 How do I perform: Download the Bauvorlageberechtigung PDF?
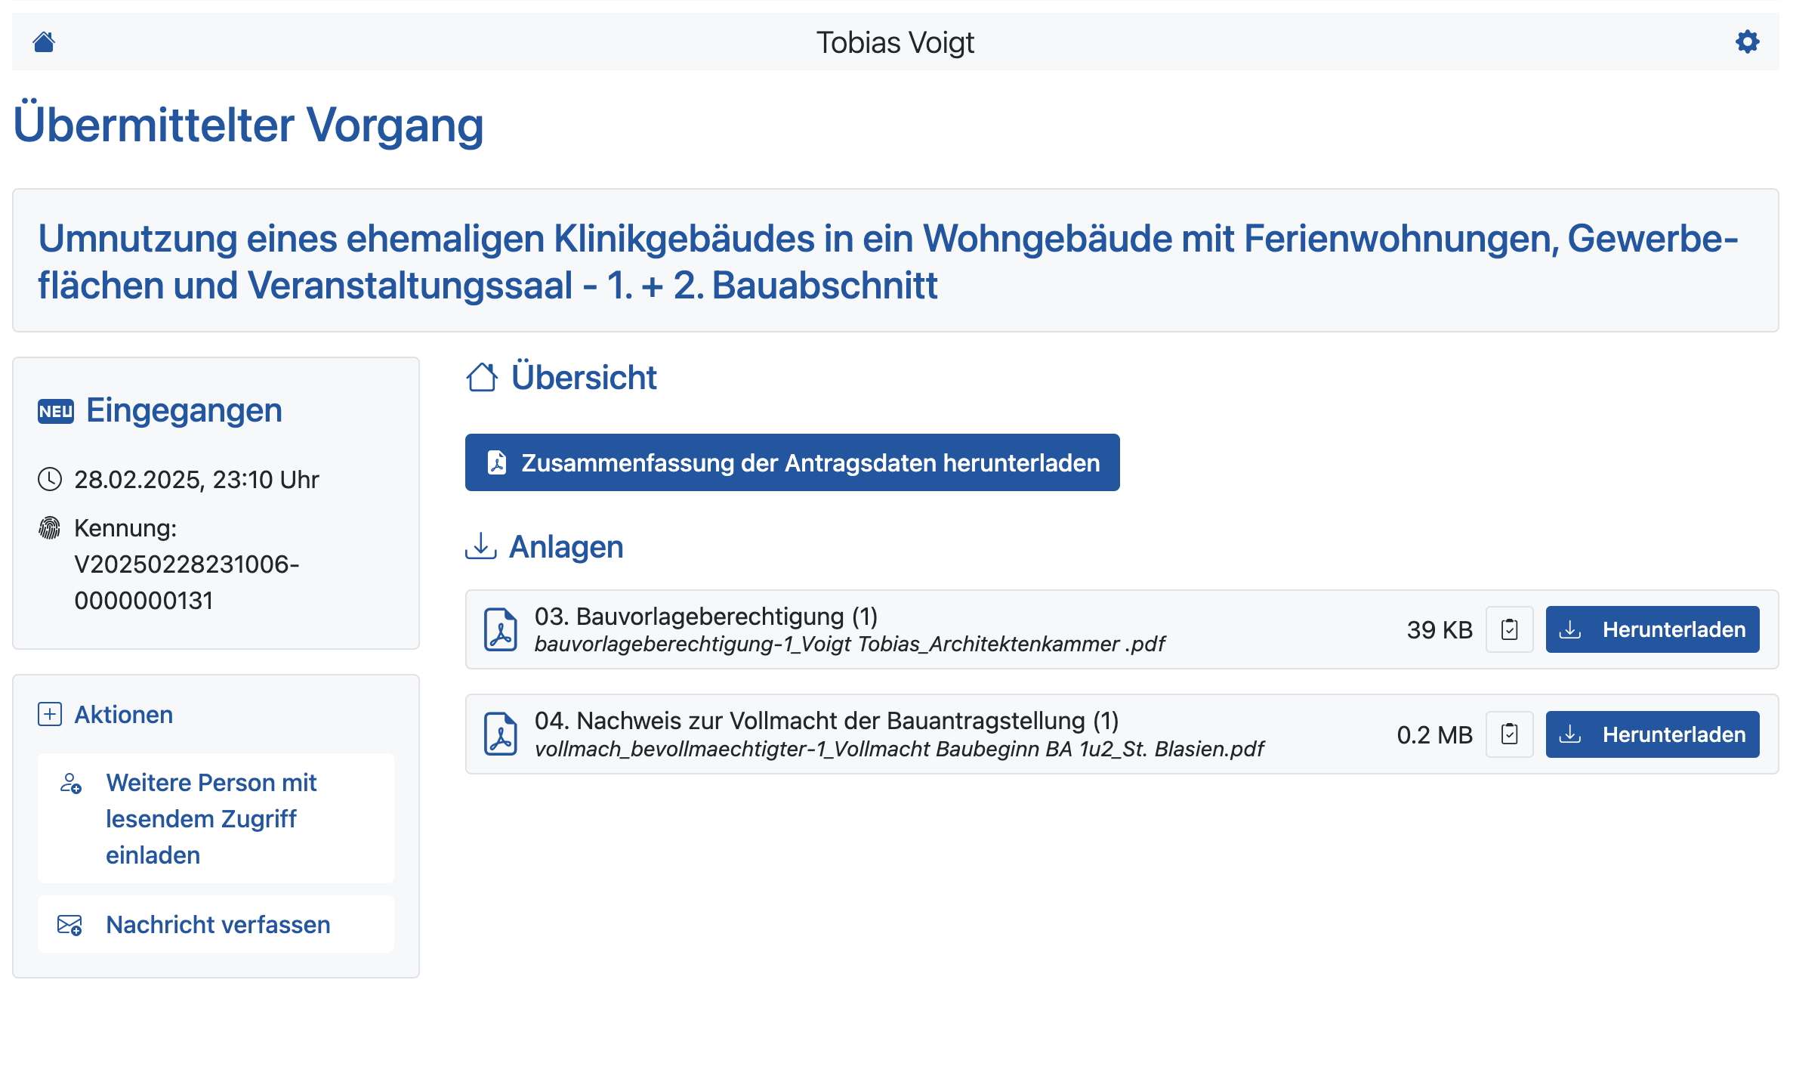pyautogui.click(x=1653, y=629)
